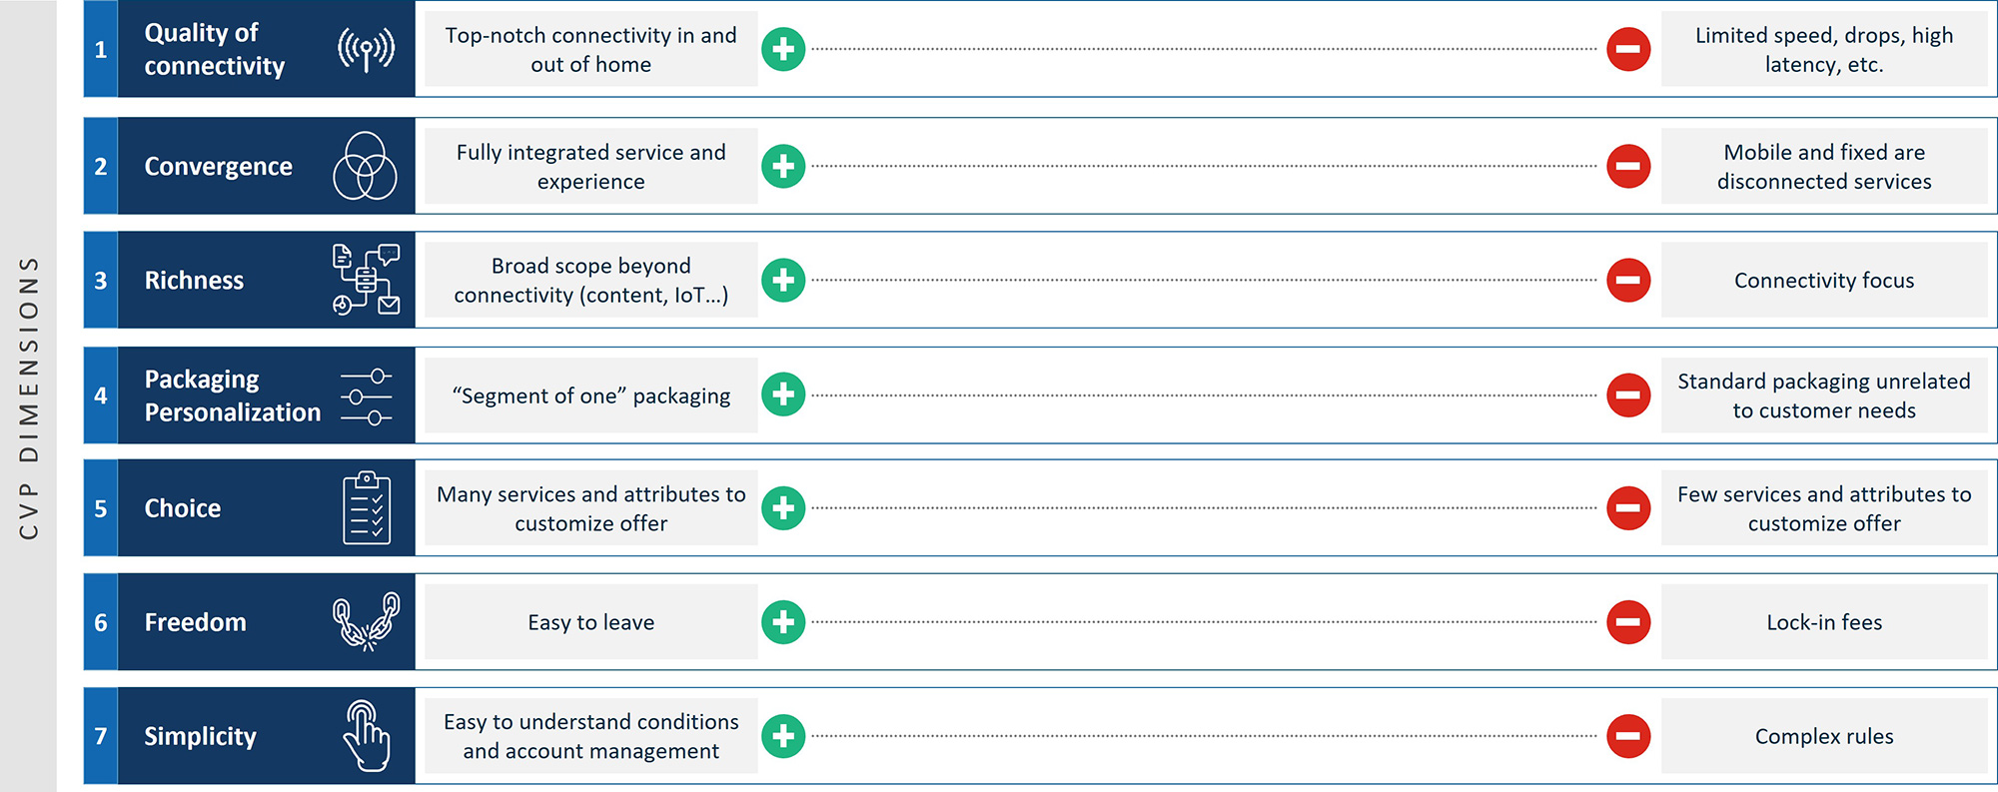This screenshot has width=1998, height=792.
Task: Click the red minus beside Lock-in fees
Action: click(x=1628, y=622)
